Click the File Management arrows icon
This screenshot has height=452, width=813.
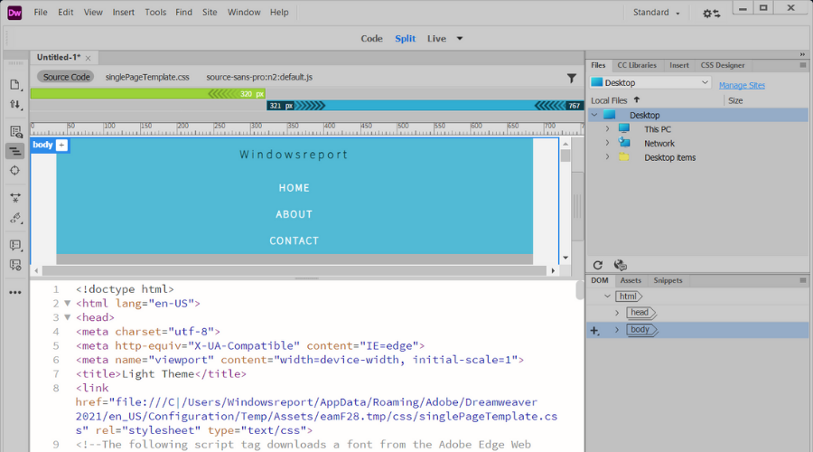15,105
